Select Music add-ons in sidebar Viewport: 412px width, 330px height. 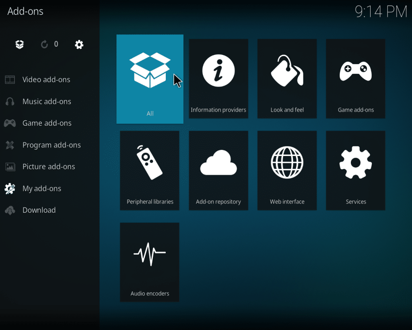(47, 102)
